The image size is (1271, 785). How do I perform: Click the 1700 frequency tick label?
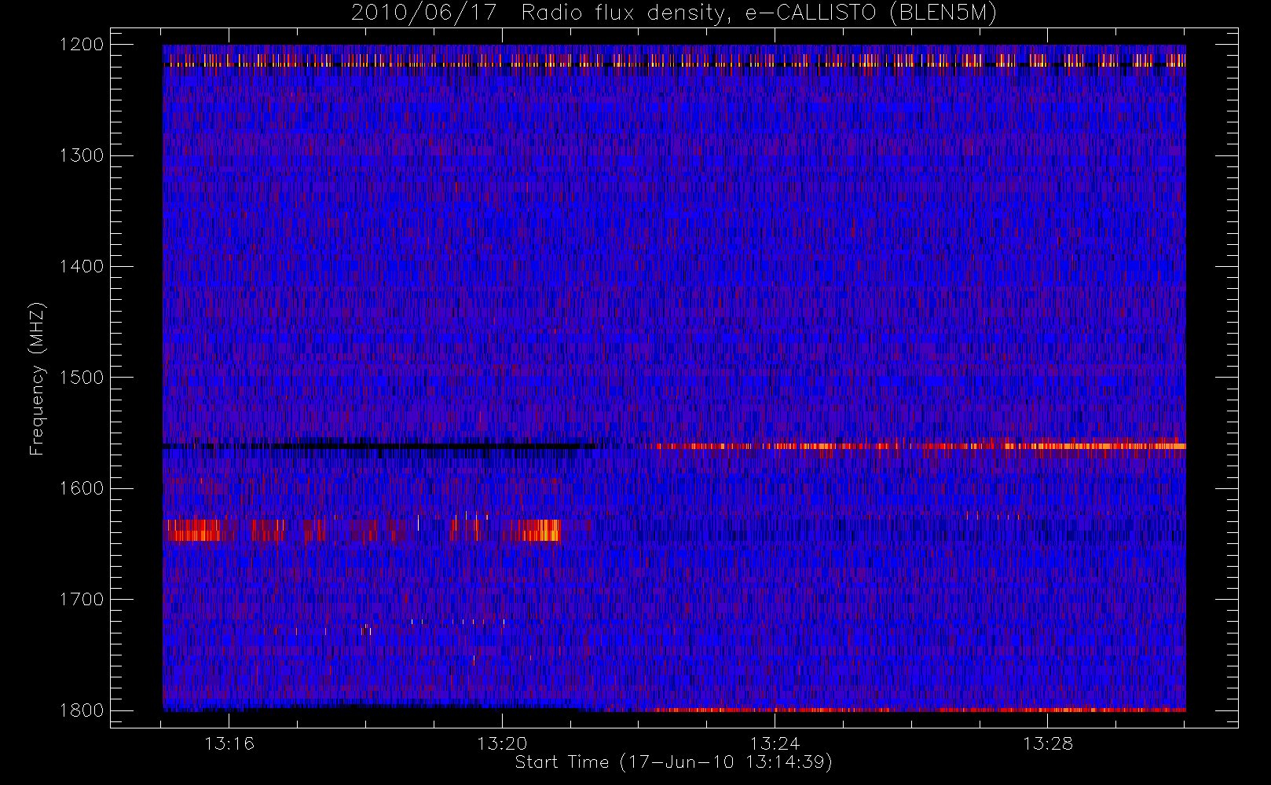[82, 599]
